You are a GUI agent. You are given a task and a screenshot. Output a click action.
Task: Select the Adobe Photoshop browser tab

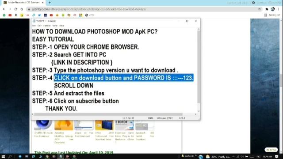pyautogui.click(x=23, y=3)
